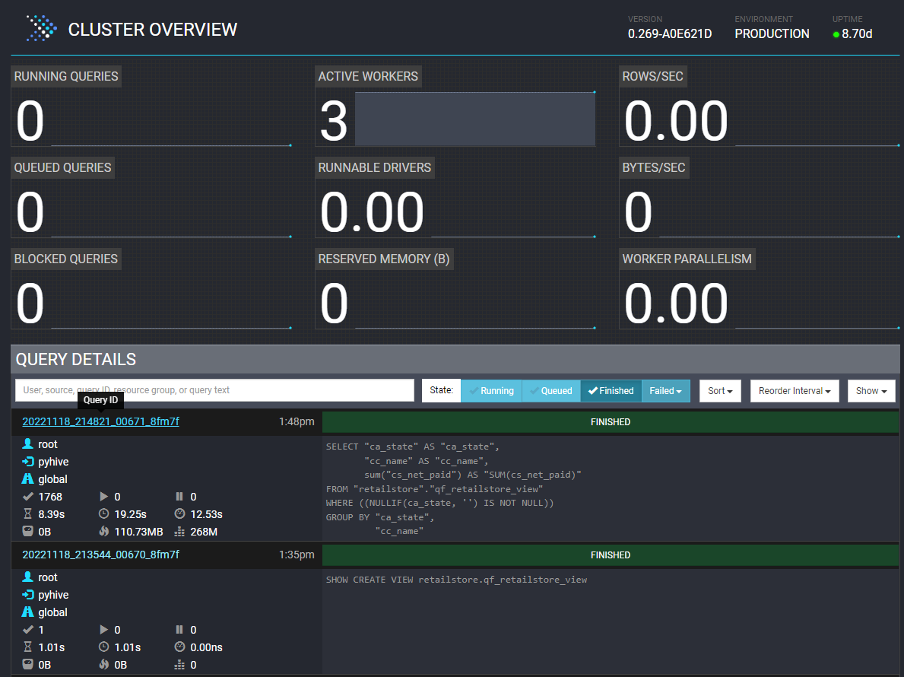Open query 20221118_213544_00670_8fm7f link

pyautogui.click(x=101, y=555)
